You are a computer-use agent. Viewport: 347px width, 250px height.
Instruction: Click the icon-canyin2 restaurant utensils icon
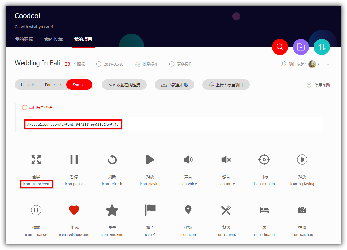point(226,210)
